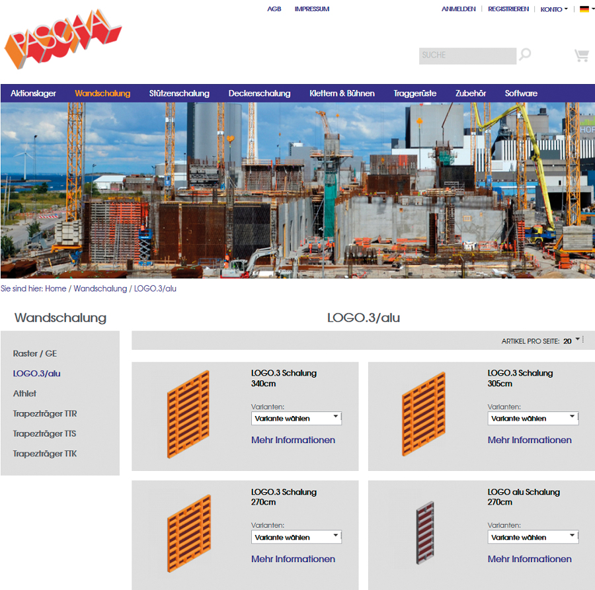The width and height of the screenshot is (595, 590).
Task: Open LOGO.3 Schalung 305cm product image
Action: (x=424, y=415)
